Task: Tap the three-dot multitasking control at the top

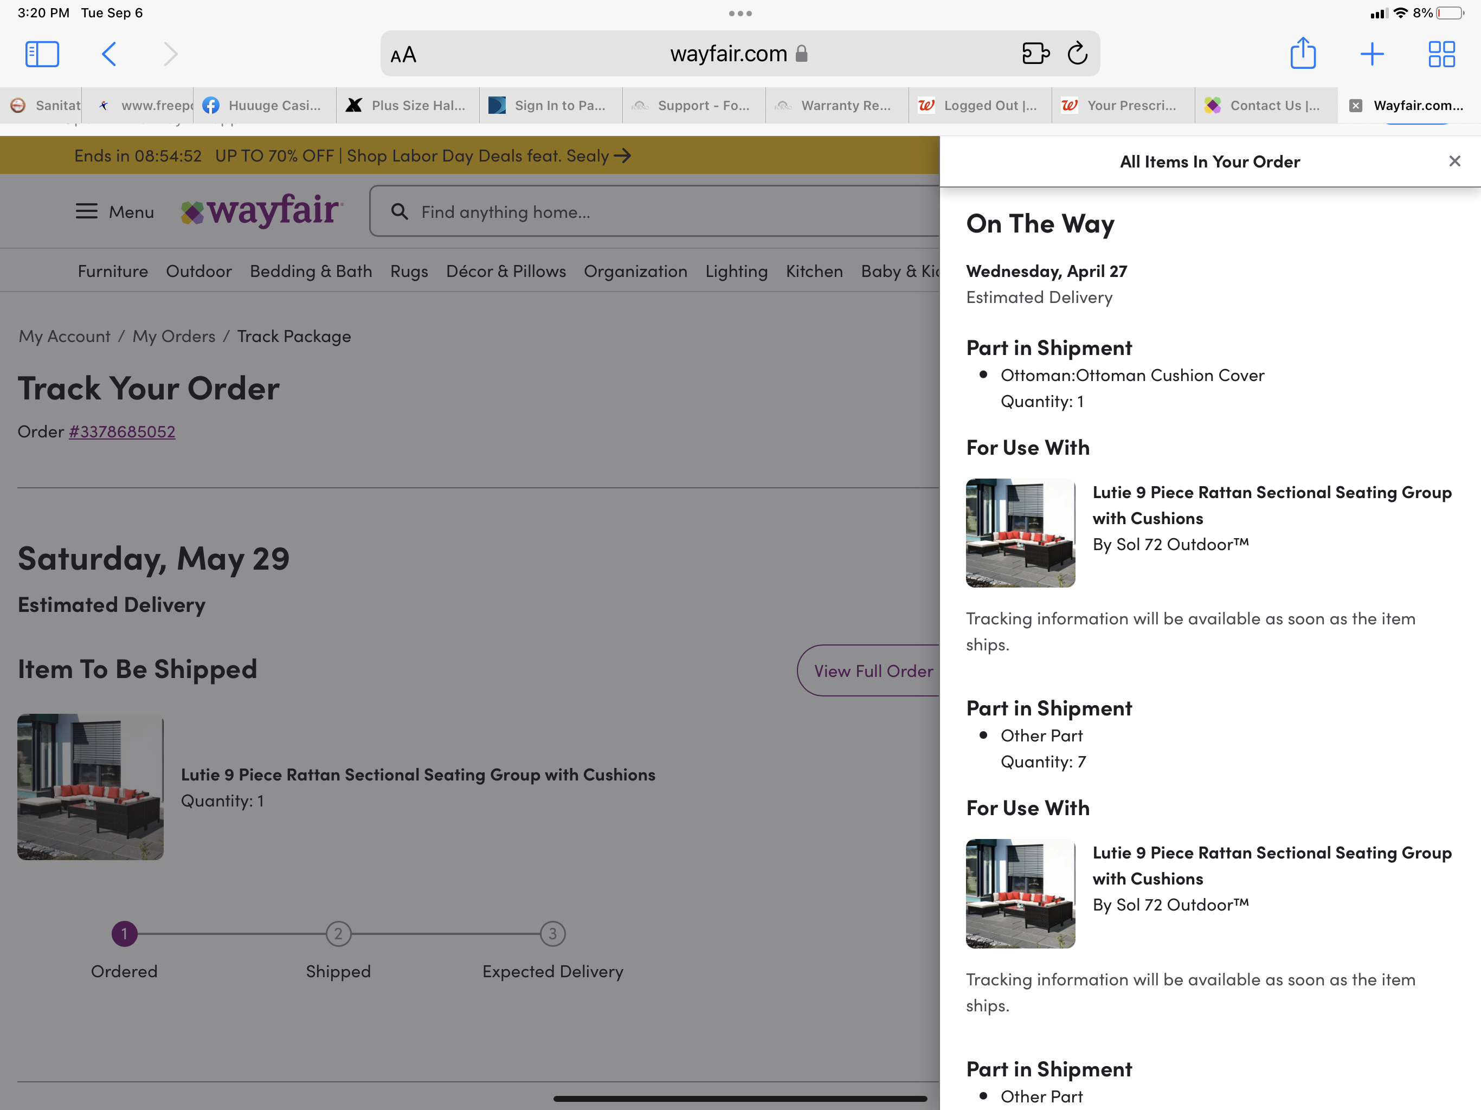Action: coord(740,14)
